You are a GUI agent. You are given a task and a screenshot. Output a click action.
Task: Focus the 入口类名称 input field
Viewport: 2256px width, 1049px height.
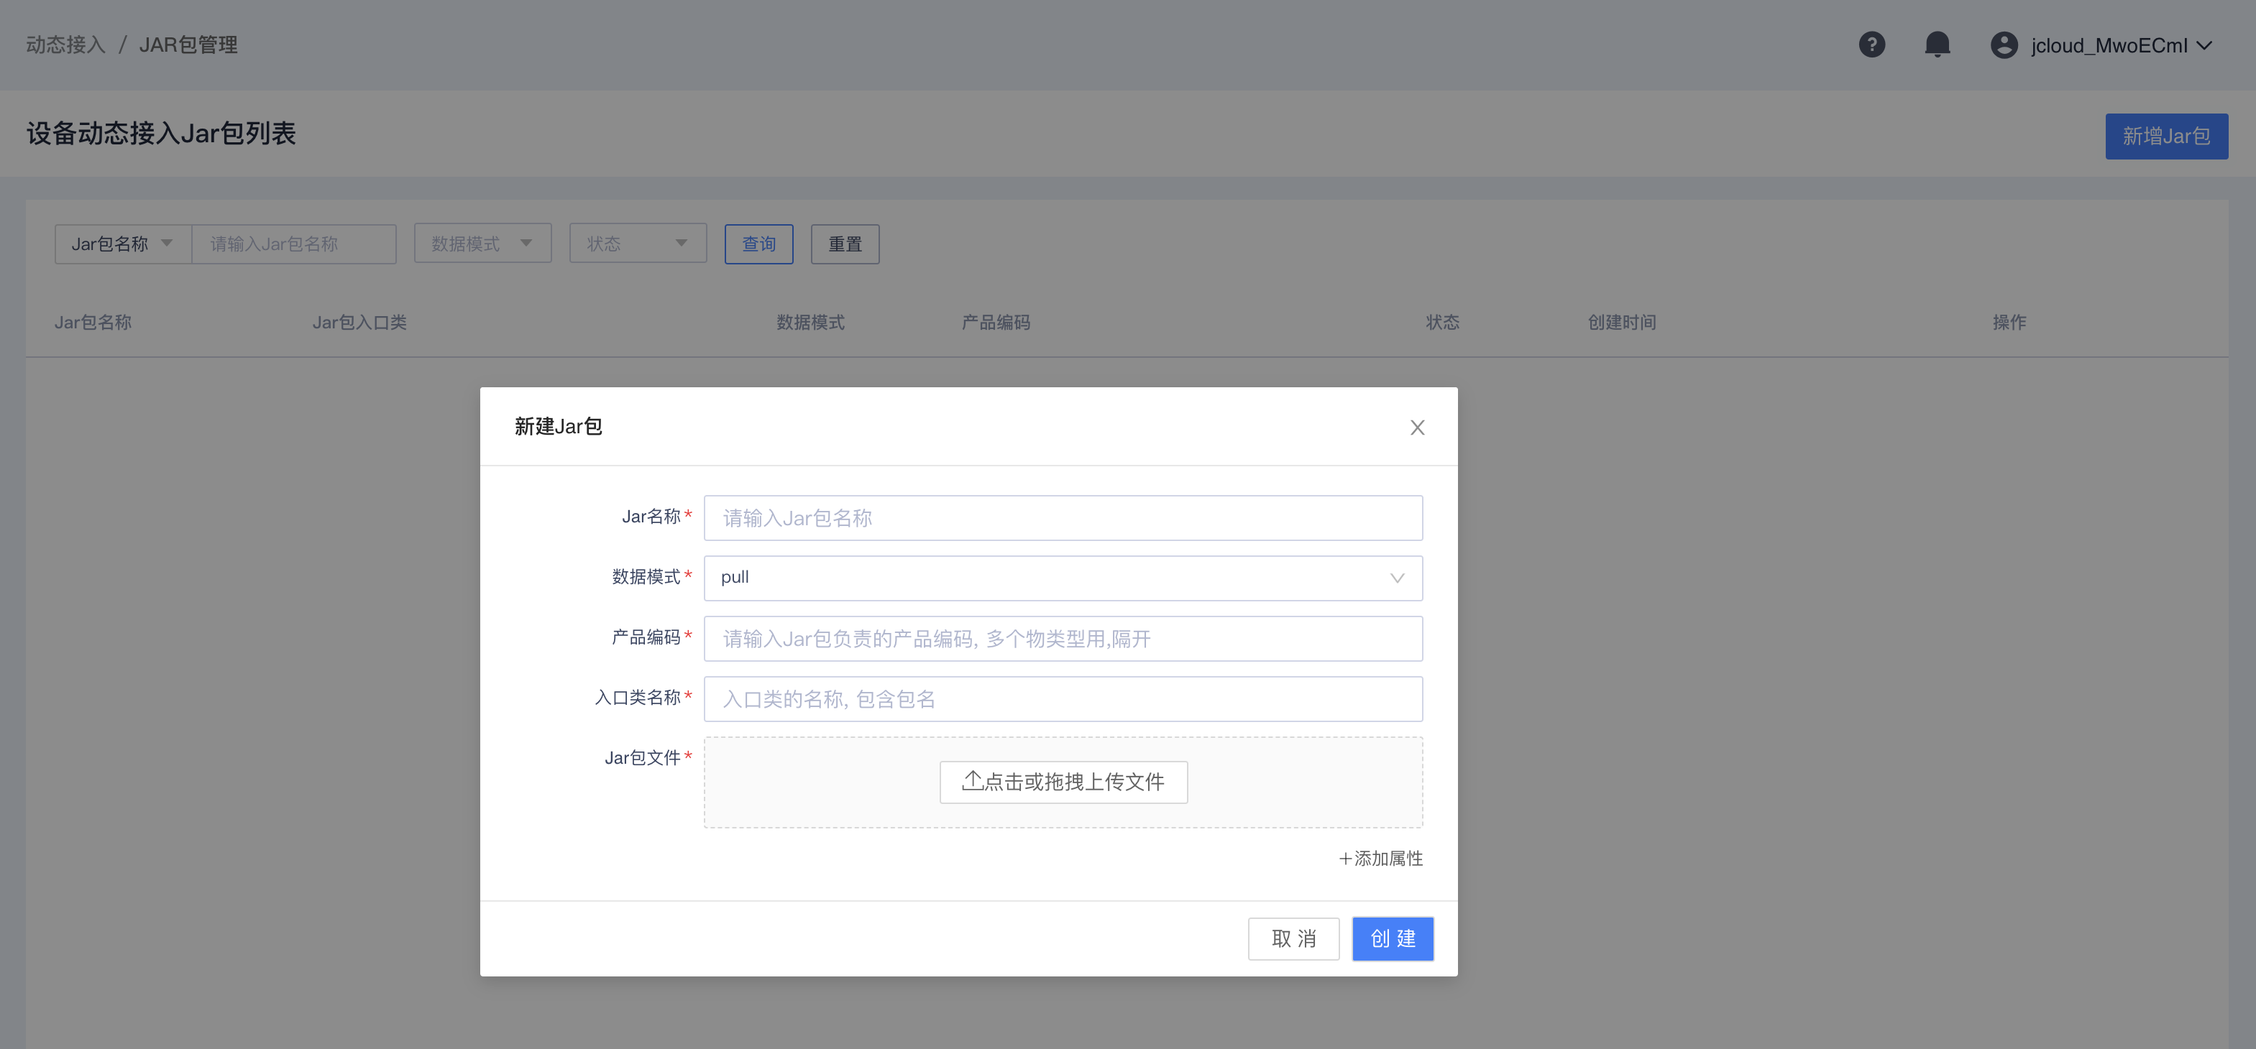[1063, 699]
